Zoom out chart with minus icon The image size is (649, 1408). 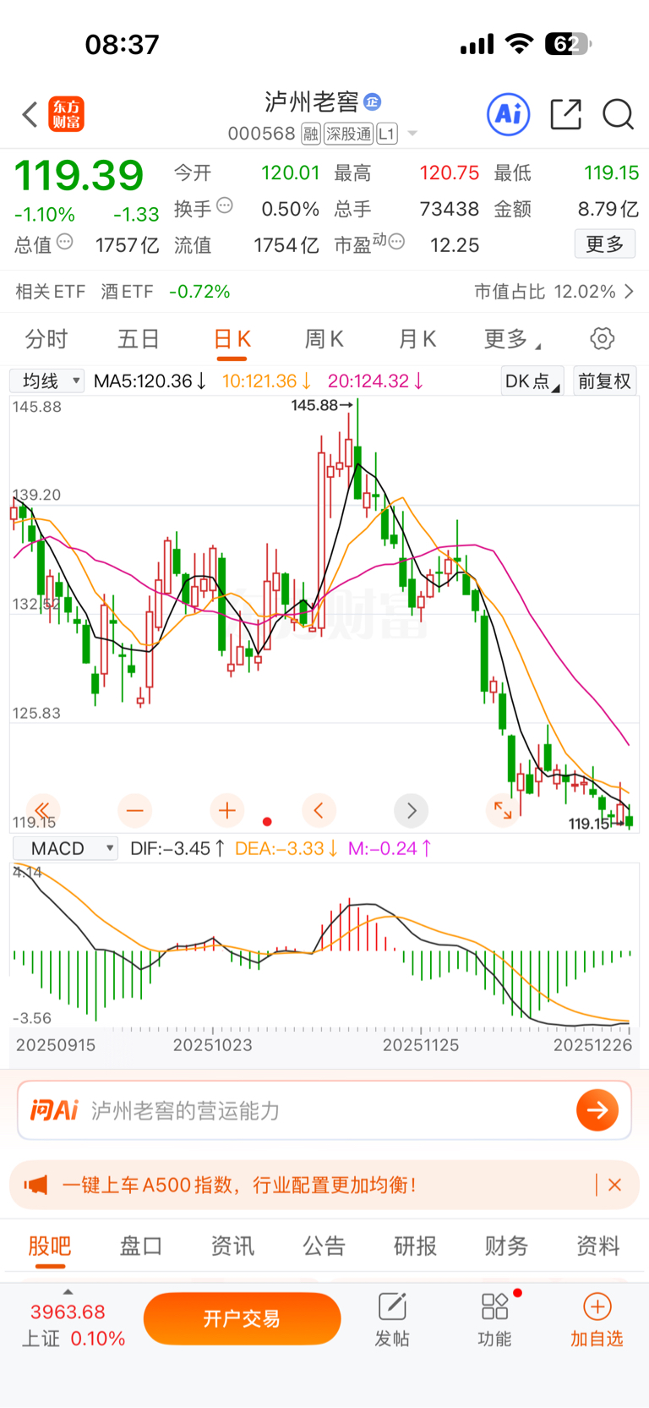tap(134, 810)
